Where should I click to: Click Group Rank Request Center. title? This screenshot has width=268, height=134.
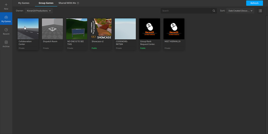tap(148, 43)
